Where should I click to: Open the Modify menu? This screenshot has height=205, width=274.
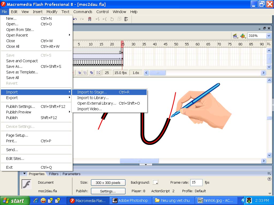tap(52, 12)
